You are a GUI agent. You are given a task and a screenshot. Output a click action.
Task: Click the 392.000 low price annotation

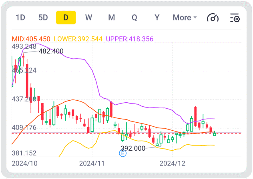pyautogui.click(x=133, y=148)
